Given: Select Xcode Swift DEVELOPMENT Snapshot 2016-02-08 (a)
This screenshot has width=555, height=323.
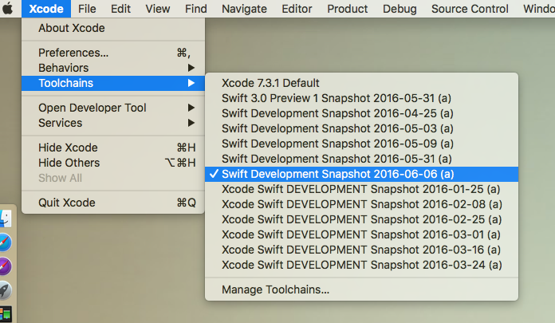Looking at the screenshot, I should click(361, 204).
